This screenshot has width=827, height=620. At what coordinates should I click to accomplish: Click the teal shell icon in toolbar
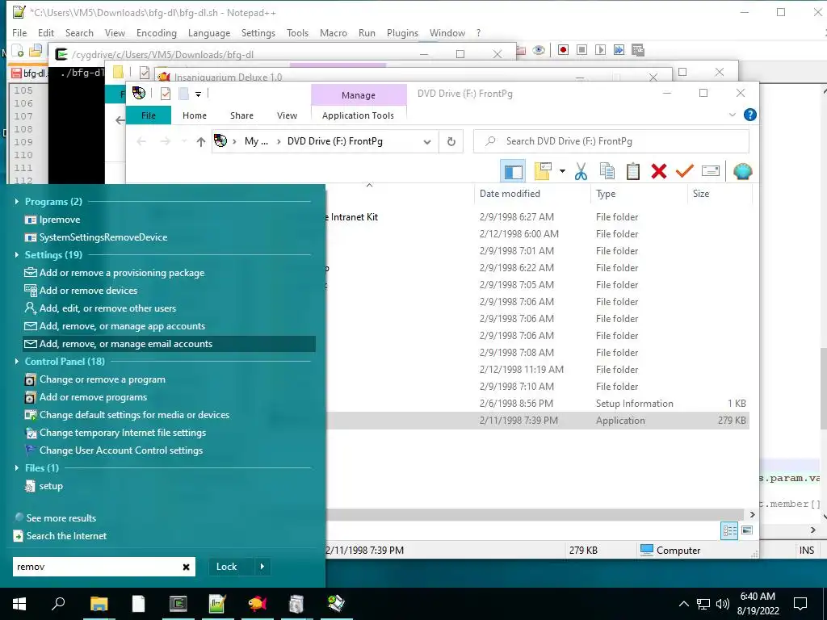[x=742, y=171]
